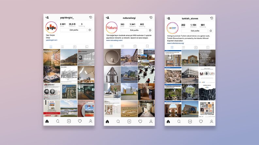Tap home icon in turkish_stones bottom bar
This screenshot has height=145, width=259.
pos(168,122)
